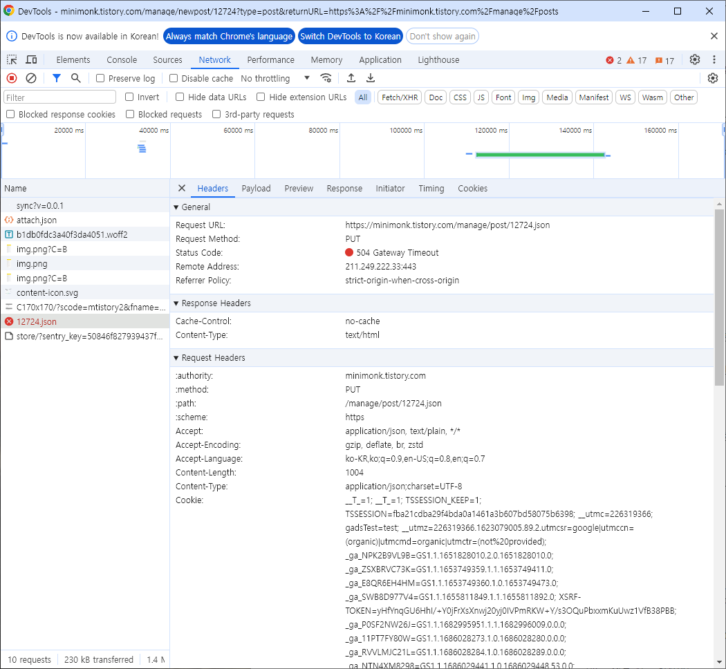Viewport: 726px width, 669px height.
Task: Toggle the filter funnel icon
Action: click(x=57, y=78)
